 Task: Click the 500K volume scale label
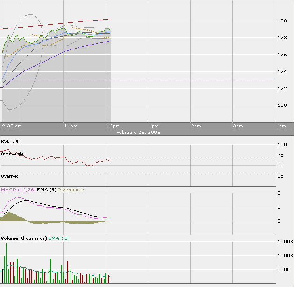tap(284, 270)
